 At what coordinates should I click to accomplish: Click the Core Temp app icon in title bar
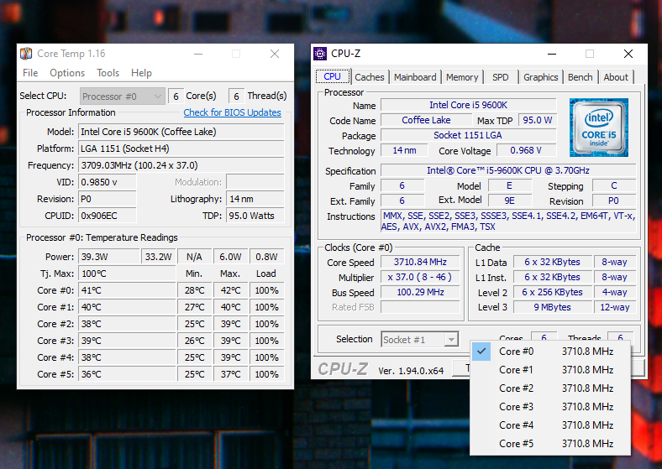26,54
